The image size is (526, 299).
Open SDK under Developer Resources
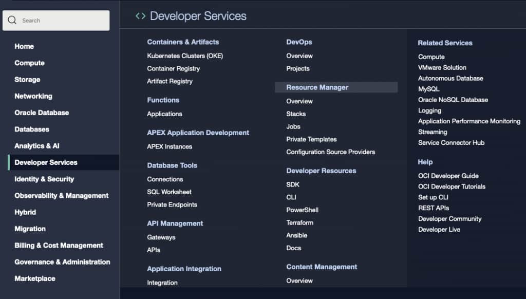tap(293, 184)
